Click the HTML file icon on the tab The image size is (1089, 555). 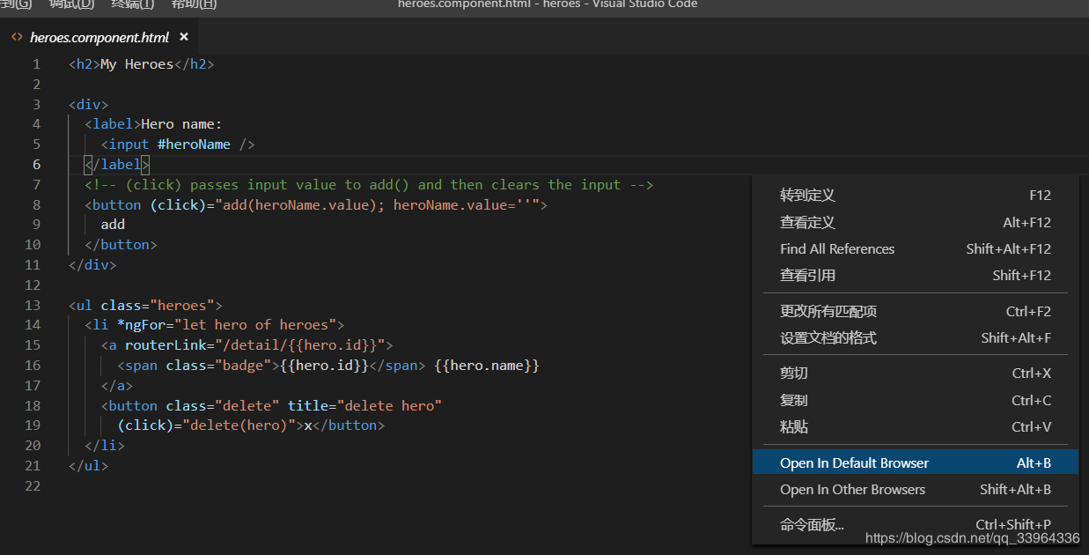[x=17, y=37]
